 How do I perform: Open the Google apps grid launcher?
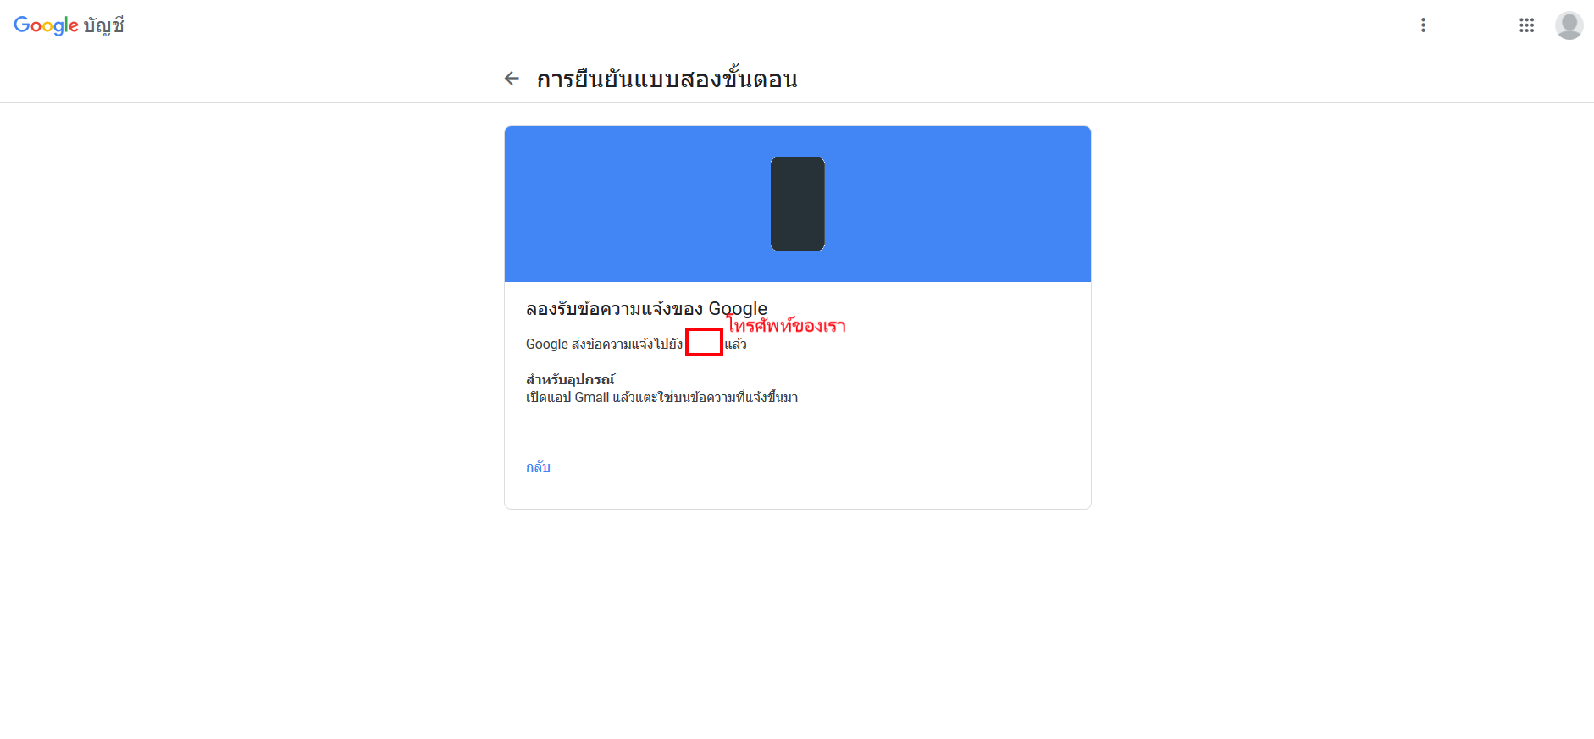[x=1526, y=25]
